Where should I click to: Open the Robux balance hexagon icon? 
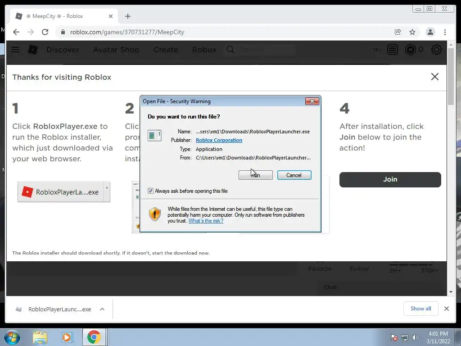(411, 50)
